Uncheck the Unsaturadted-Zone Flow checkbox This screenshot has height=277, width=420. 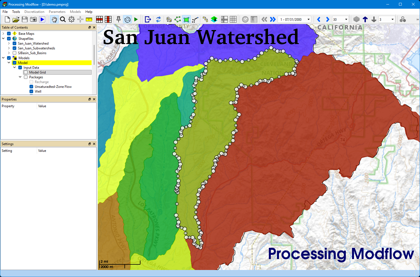tap(31, 87)
